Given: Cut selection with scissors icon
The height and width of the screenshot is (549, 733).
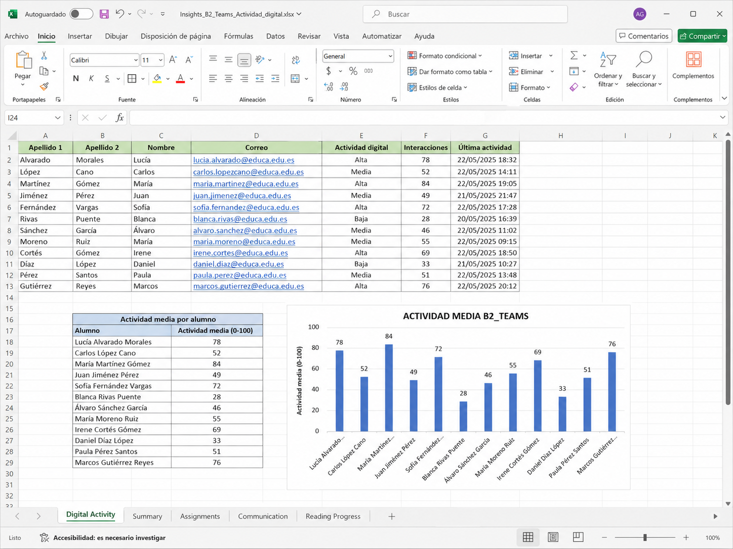Looking at the screenshot, I should pos(44,56).
